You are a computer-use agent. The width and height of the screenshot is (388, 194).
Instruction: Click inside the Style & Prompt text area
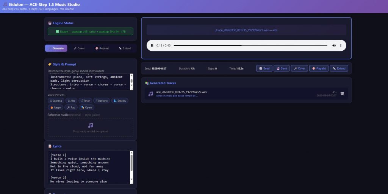[89, 82]
